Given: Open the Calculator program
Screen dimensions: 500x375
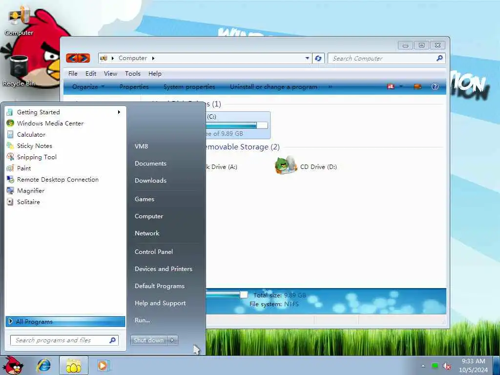Looking at the screenshot, I should point(65,135).
